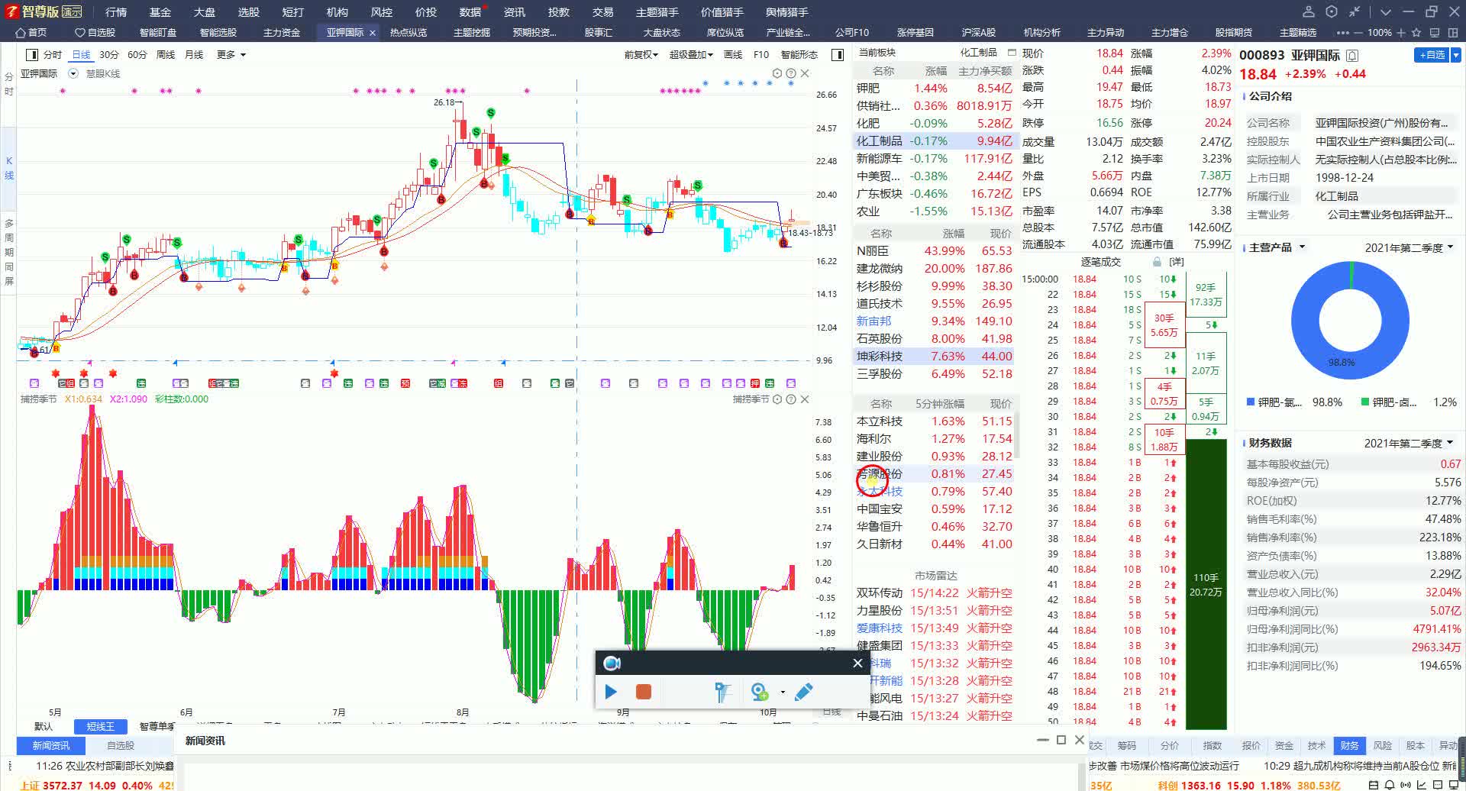Click the orange stop button in recorder toolbar
This screenshot has height=791, width=1466.
(644, 692)
